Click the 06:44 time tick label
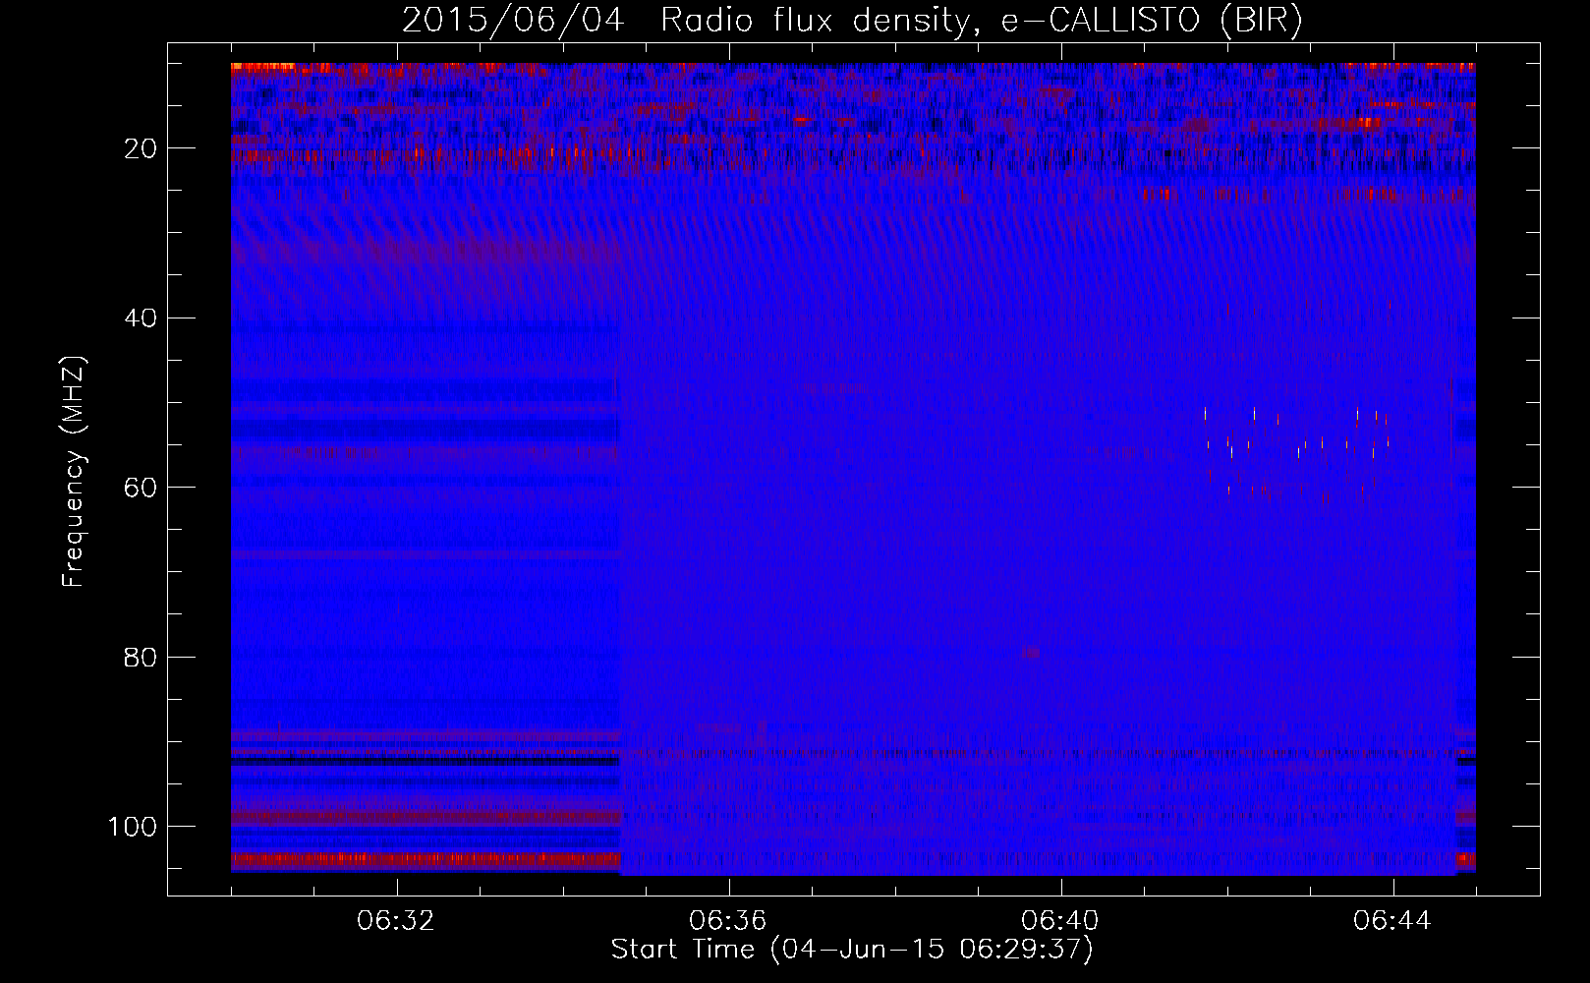 [1392, 921]
